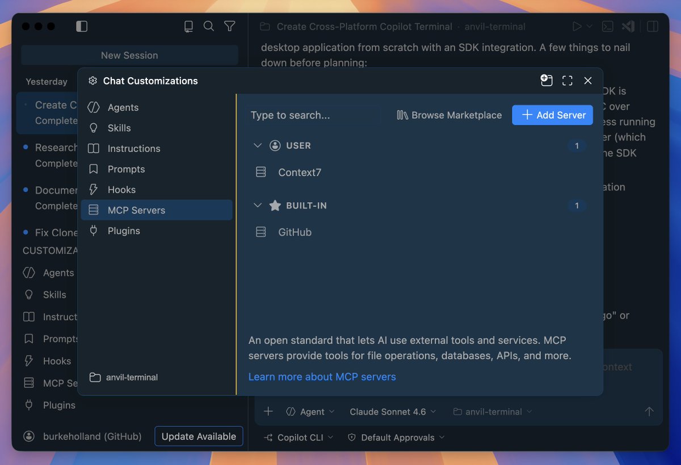Open Skills in background customizations list

coord(54,295)
